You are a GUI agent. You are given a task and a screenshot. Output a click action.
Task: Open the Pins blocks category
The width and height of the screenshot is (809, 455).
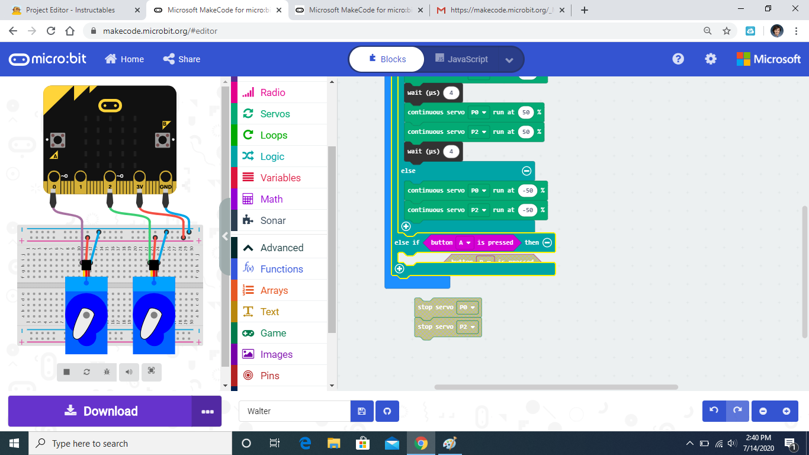tap(279, 376)
